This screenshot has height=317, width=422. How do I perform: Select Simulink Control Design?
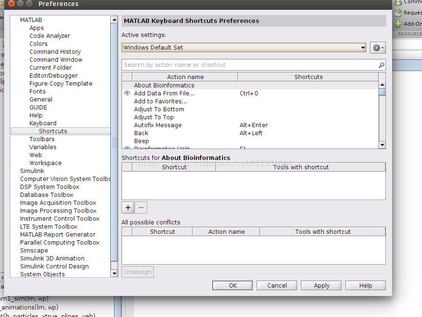[x=54, y=267]
